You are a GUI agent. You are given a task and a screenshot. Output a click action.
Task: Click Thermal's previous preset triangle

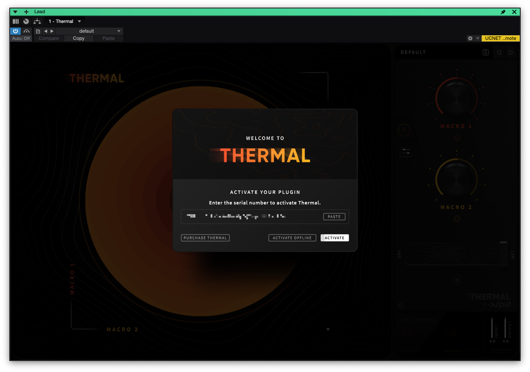pyautogui.click(x=499, y=52)
